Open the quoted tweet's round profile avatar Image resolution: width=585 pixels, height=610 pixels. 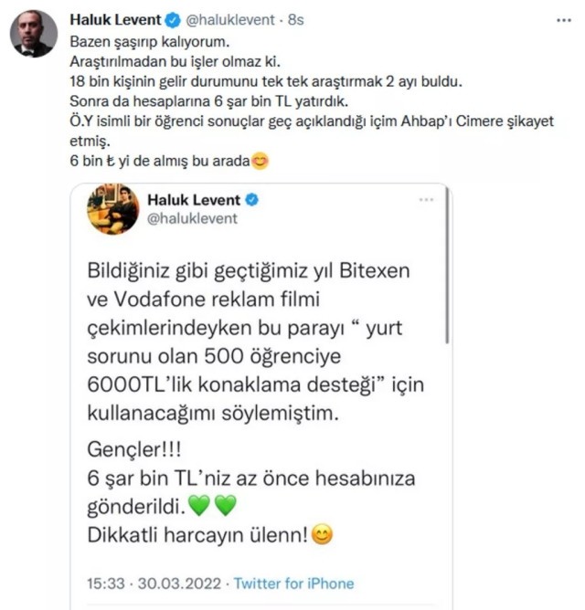click(x=113, y=209)
